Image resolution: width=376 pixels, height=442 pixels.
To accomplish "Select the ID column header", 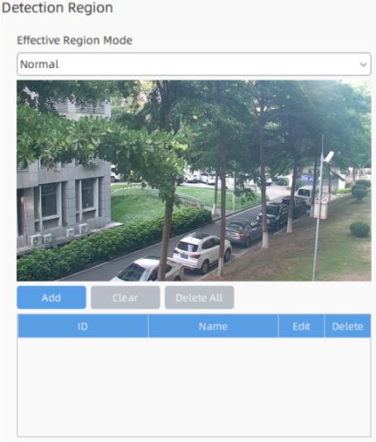I will point(83,326).
